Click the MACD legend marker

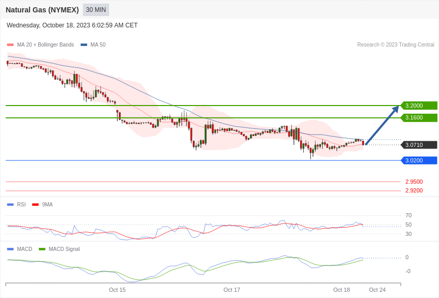[10, 249]
